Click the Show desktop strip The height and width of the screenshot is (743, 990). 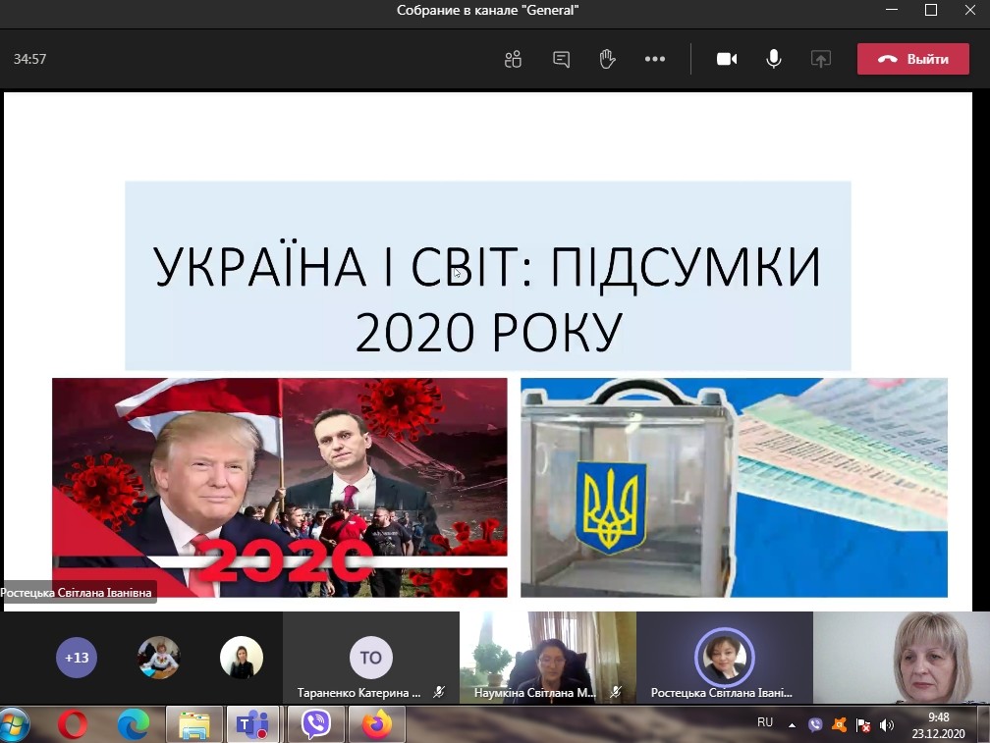point(984,724)
